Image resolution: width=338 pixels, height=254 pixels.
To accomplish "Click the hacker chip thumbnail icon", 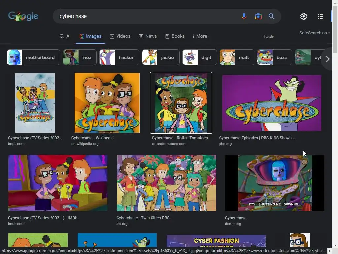I will pos(107,57).
